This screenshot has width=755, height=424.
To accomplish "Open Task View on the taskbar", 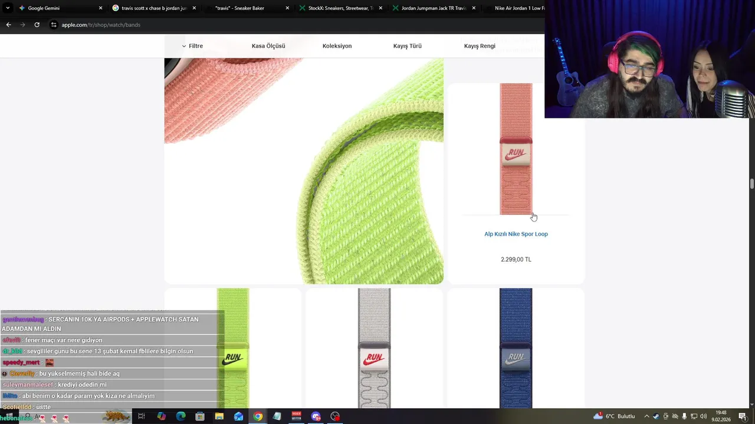I will [x=142, y=416].
